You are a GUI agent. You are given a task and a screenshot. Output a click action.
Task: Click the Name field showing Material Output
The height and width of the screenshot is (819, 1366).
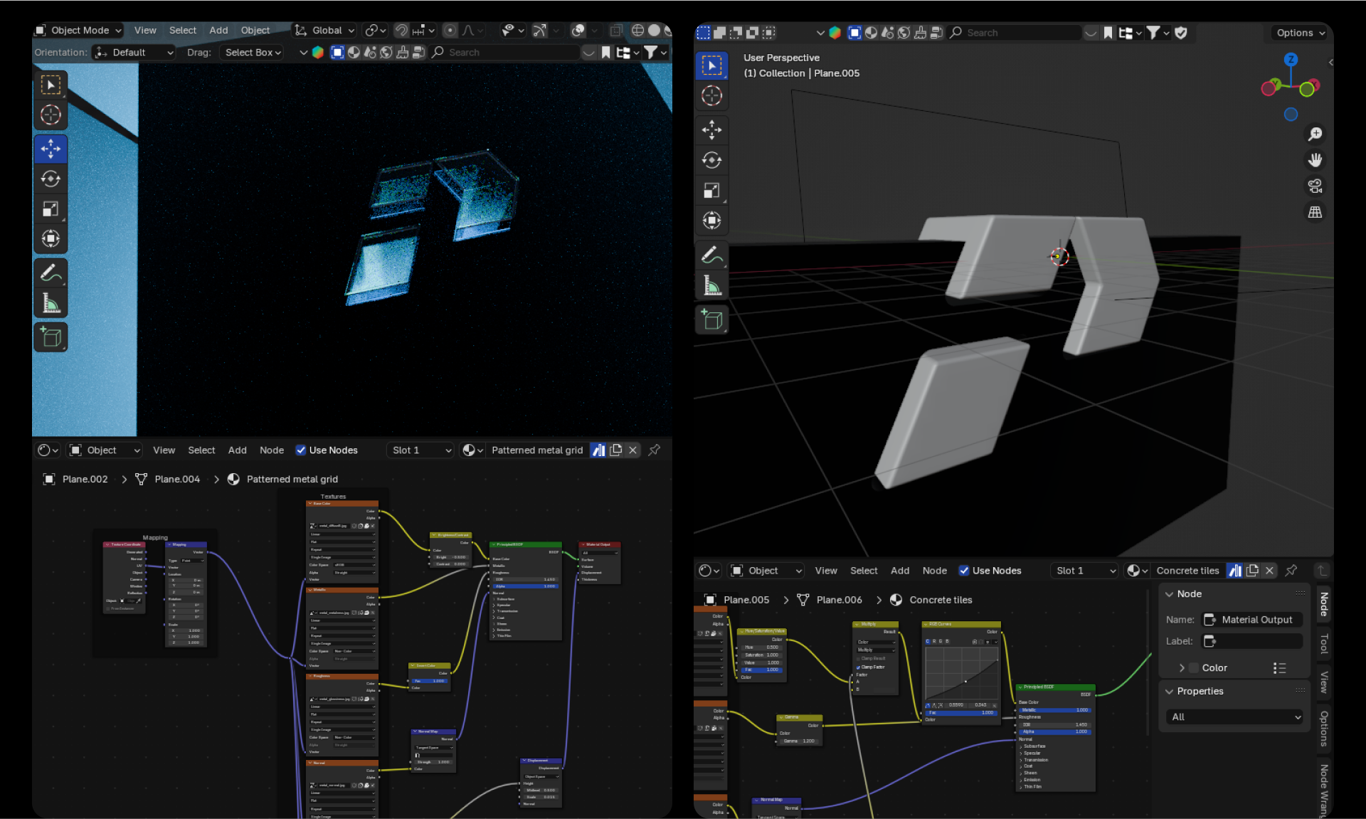[x=1256, y=620]
